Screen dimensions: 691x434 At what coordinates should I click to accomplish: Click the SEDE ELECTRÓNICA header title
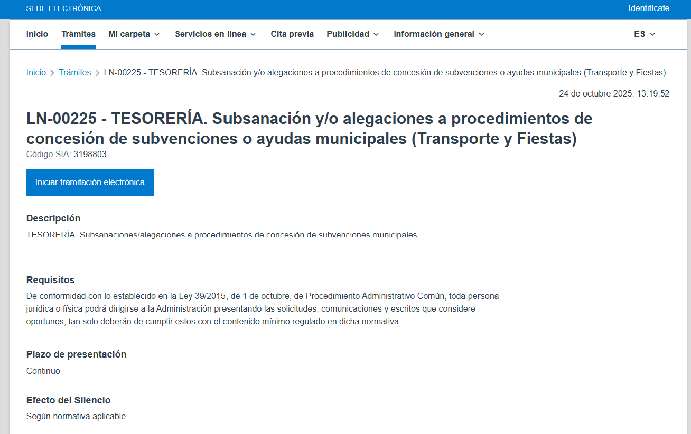[63, 8]
